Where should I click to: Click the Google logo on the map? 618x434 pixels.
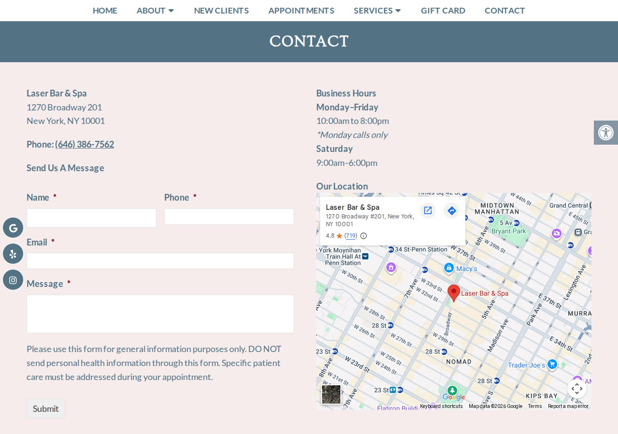[x=454, y=397]
